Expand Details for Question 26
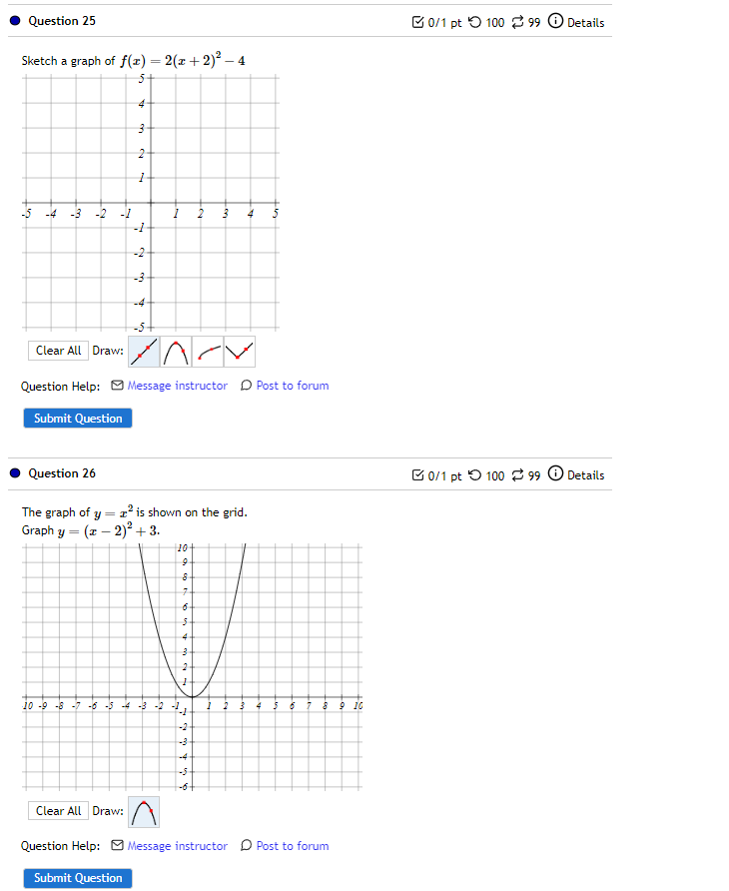The width and height of the screenshot is (729, 891). tap(583, 474)
